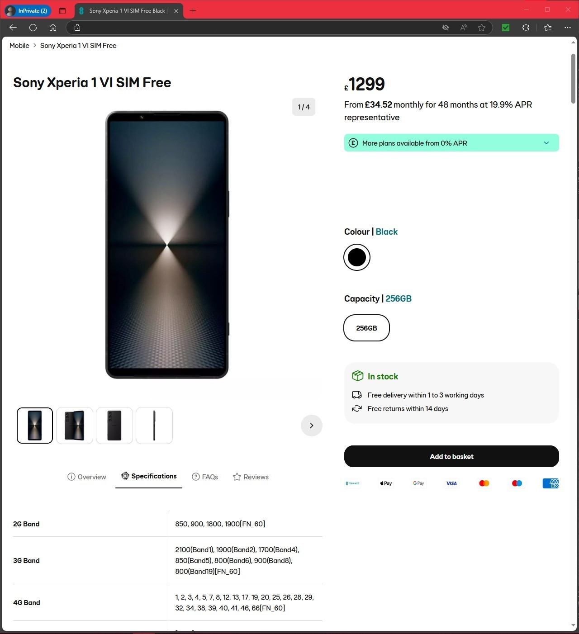Select the side-view phone thumbnail
This screenshot has height=634, width=579.
point(154,426)
